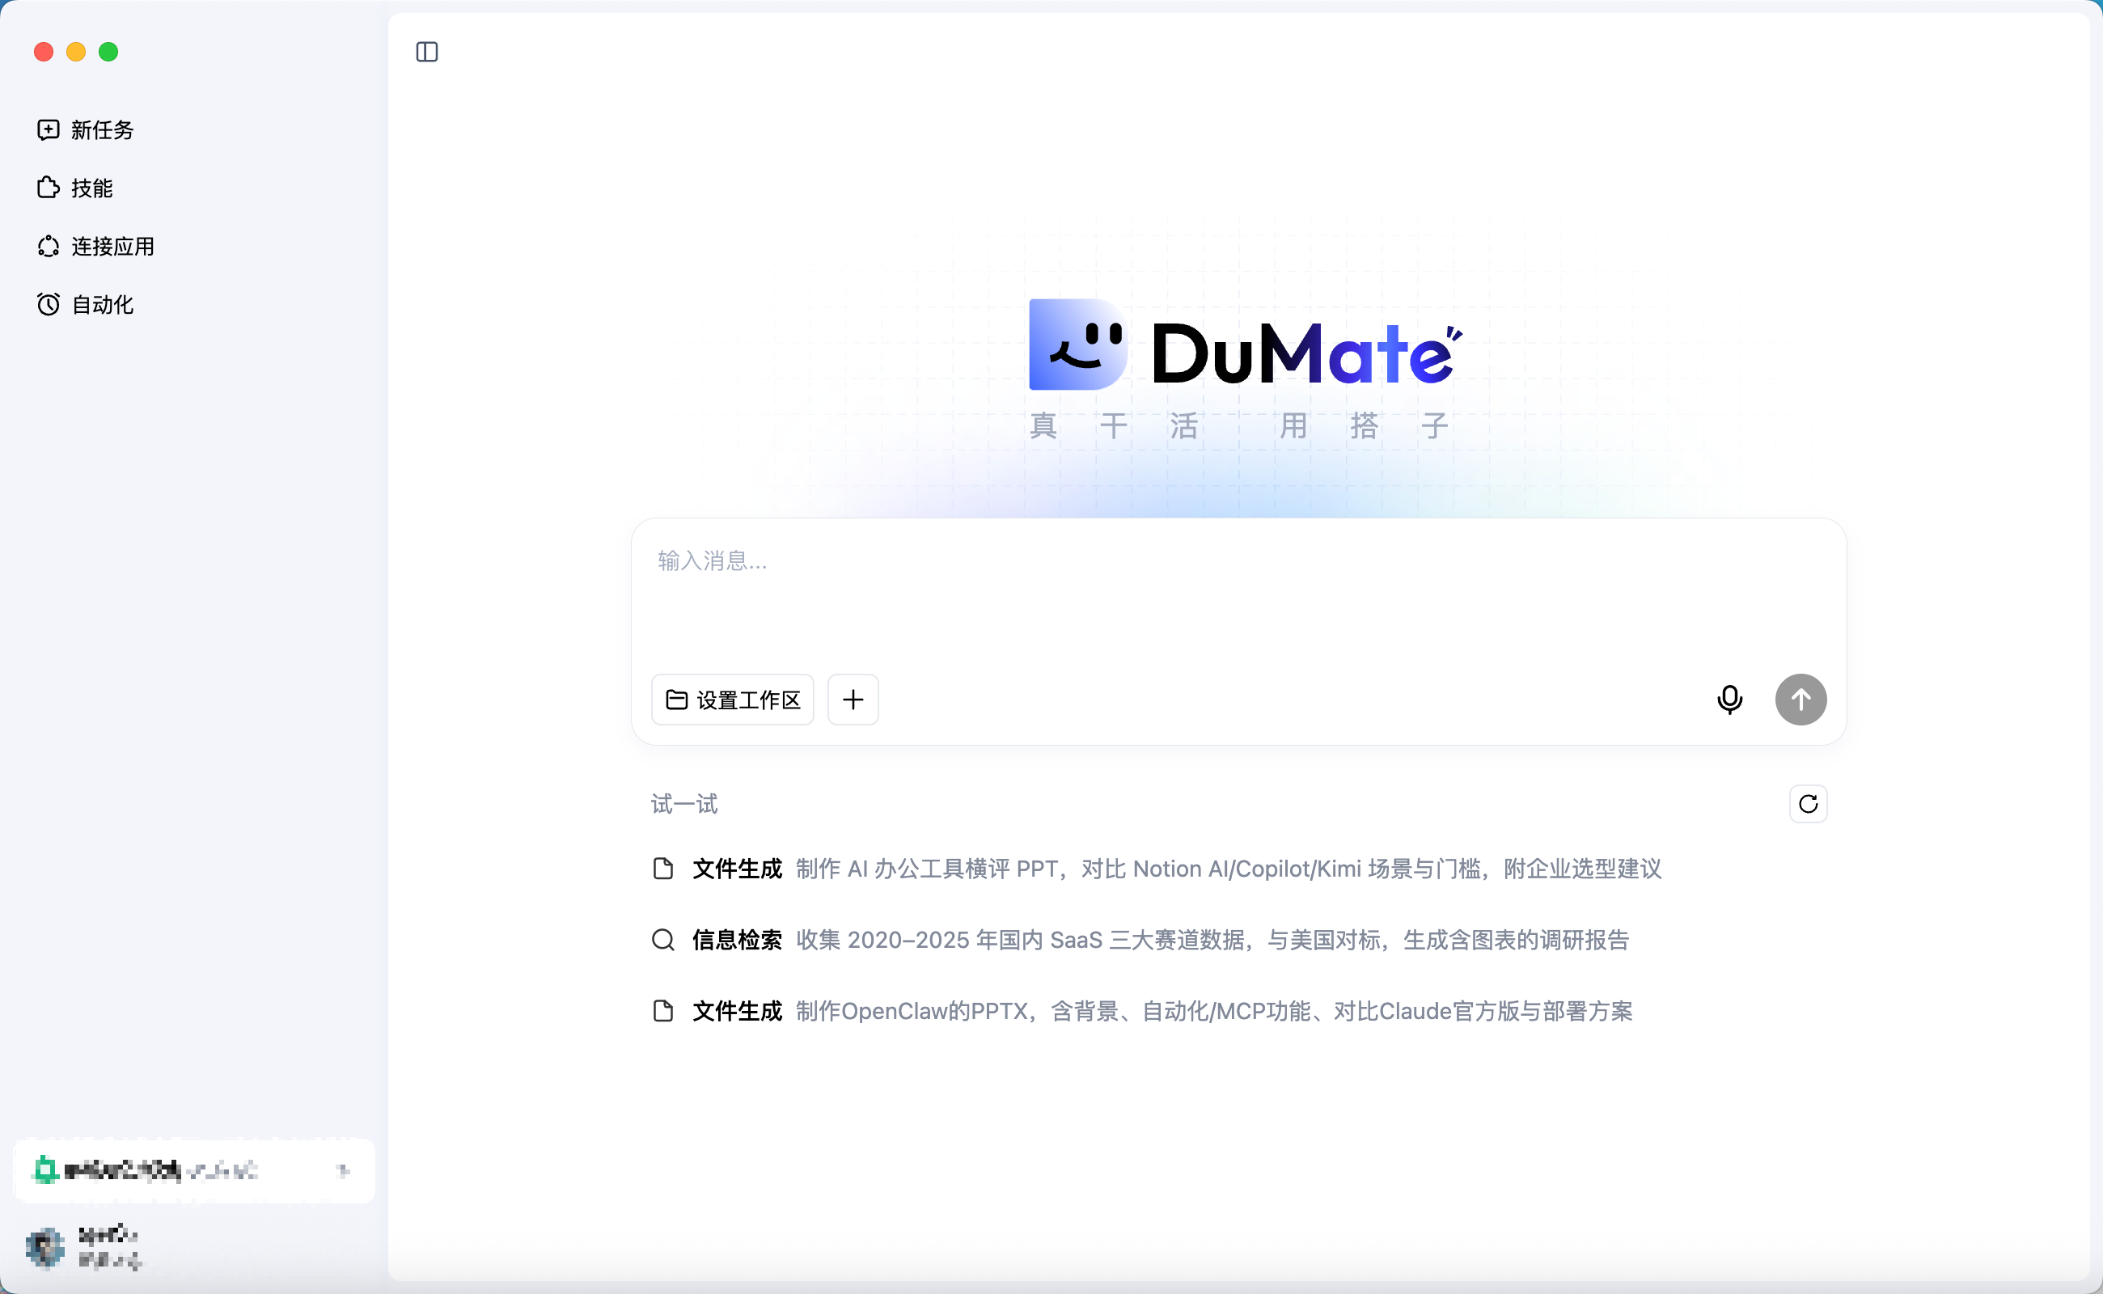Screen dimensions: 2103x1294
Task: Click the 新任务 plus icon
Action: coord(48,129)
